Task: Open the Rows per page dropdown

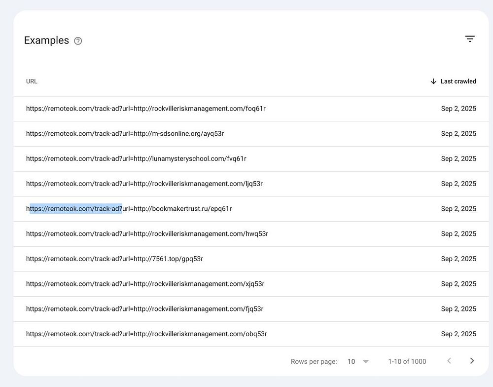Action: pyautogui.click(x=358, y=361)
